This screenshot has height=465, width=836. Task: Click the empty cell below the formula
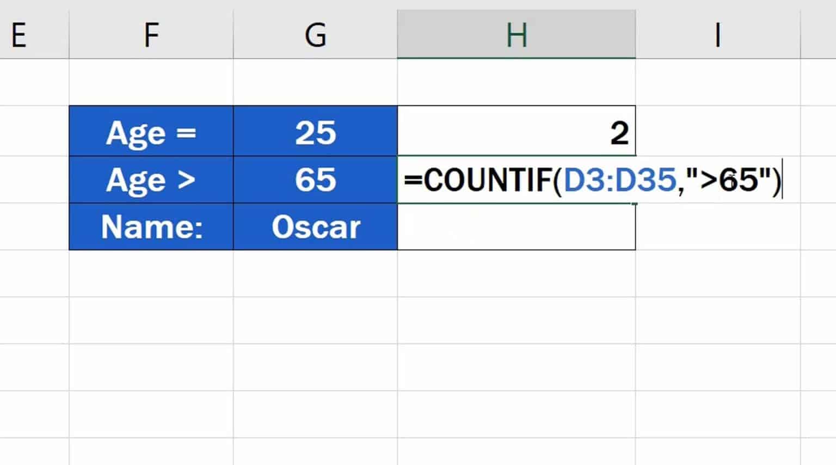516,227
